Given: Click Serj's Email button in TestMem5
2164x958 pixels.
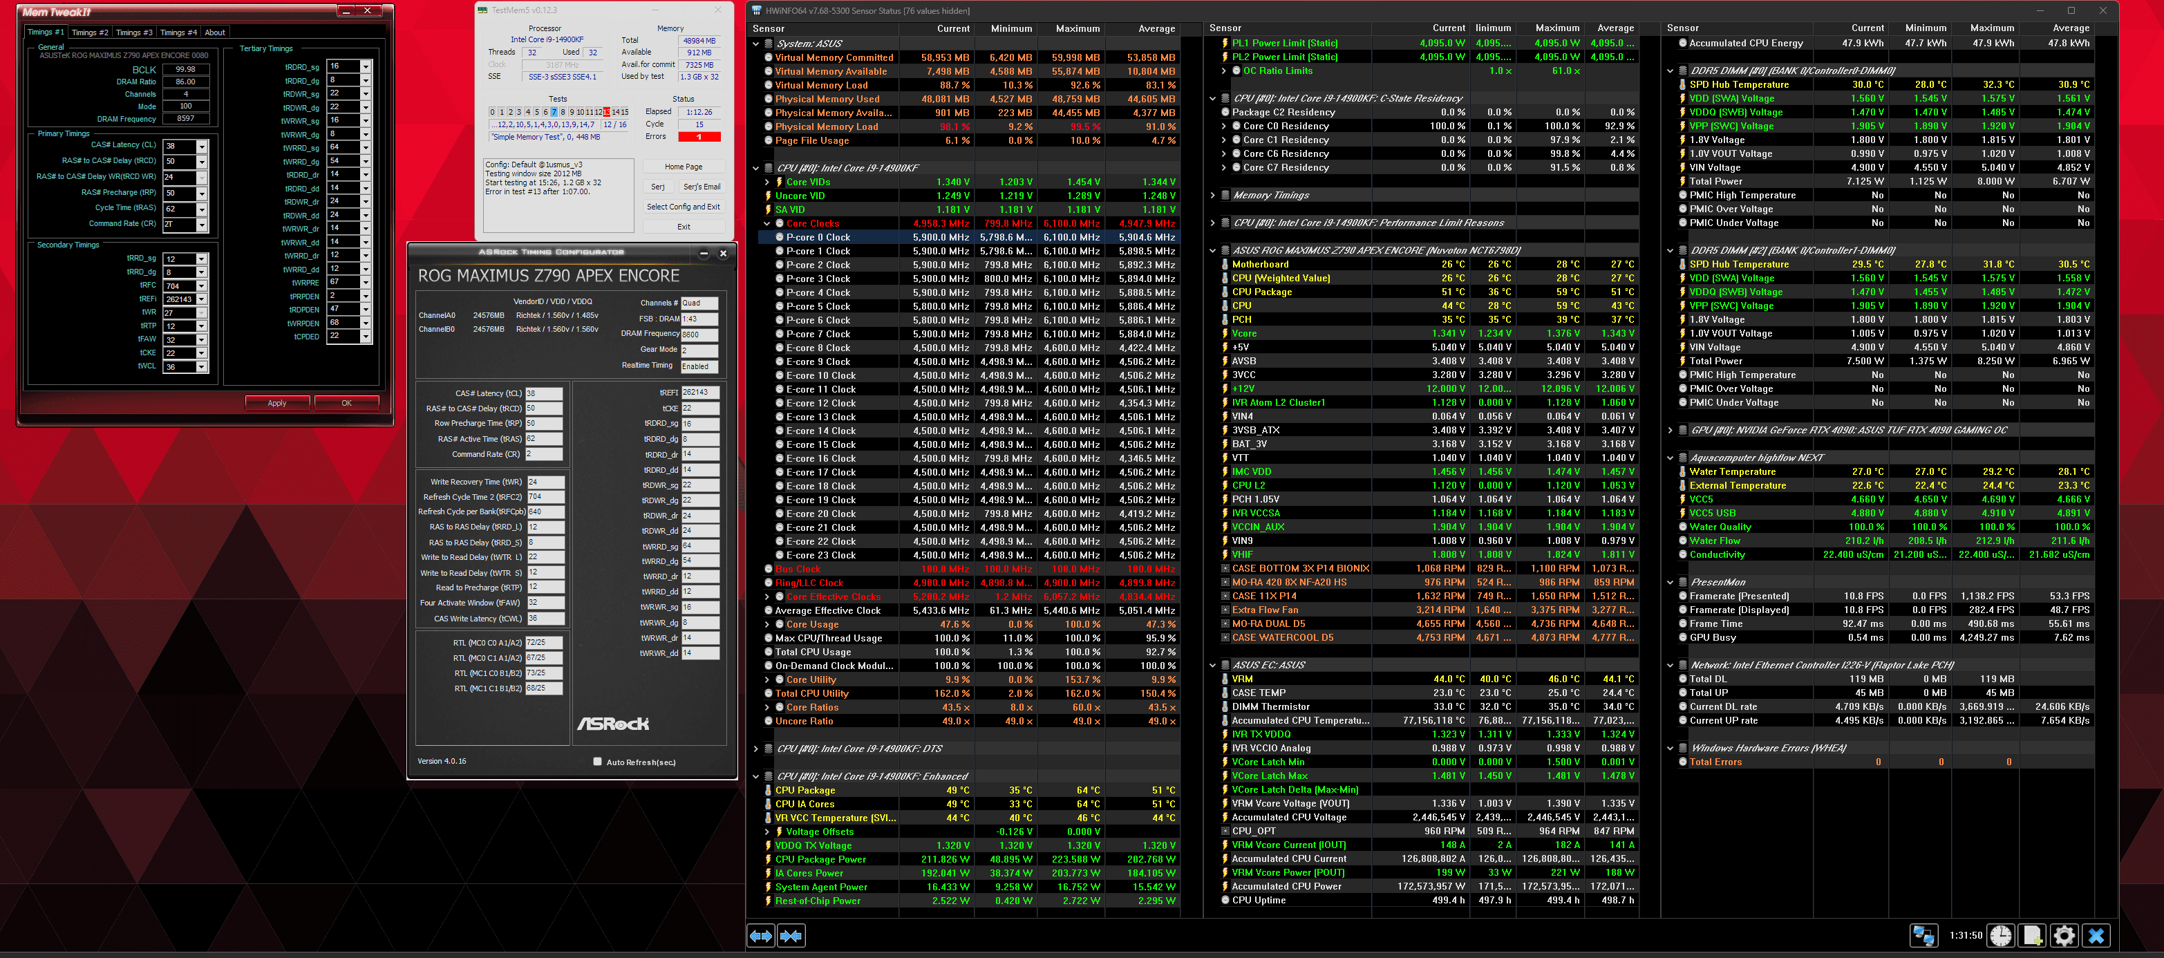Looking at the screenshot, I should [702, 187].
